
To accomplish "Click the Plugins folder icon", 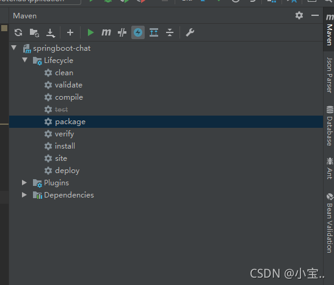I will pyautogui.click(x=37, y=183).
